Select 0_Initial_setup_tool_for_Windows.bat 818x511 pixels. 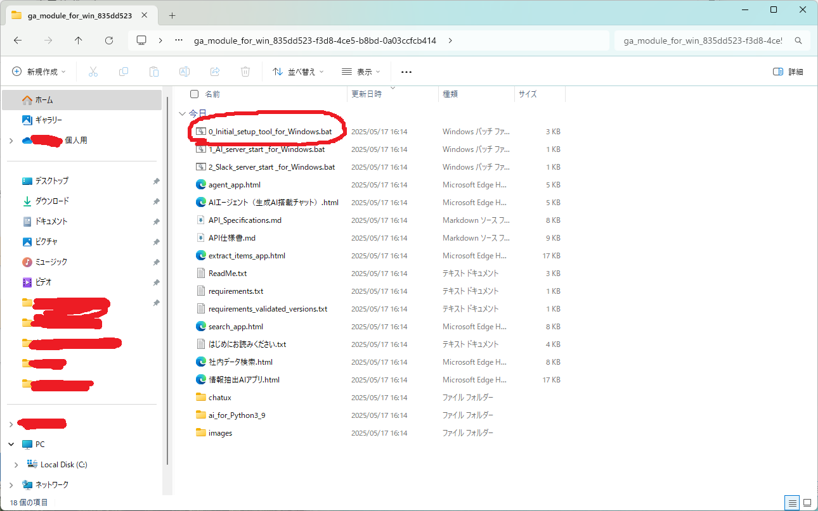tap(269, 132)
